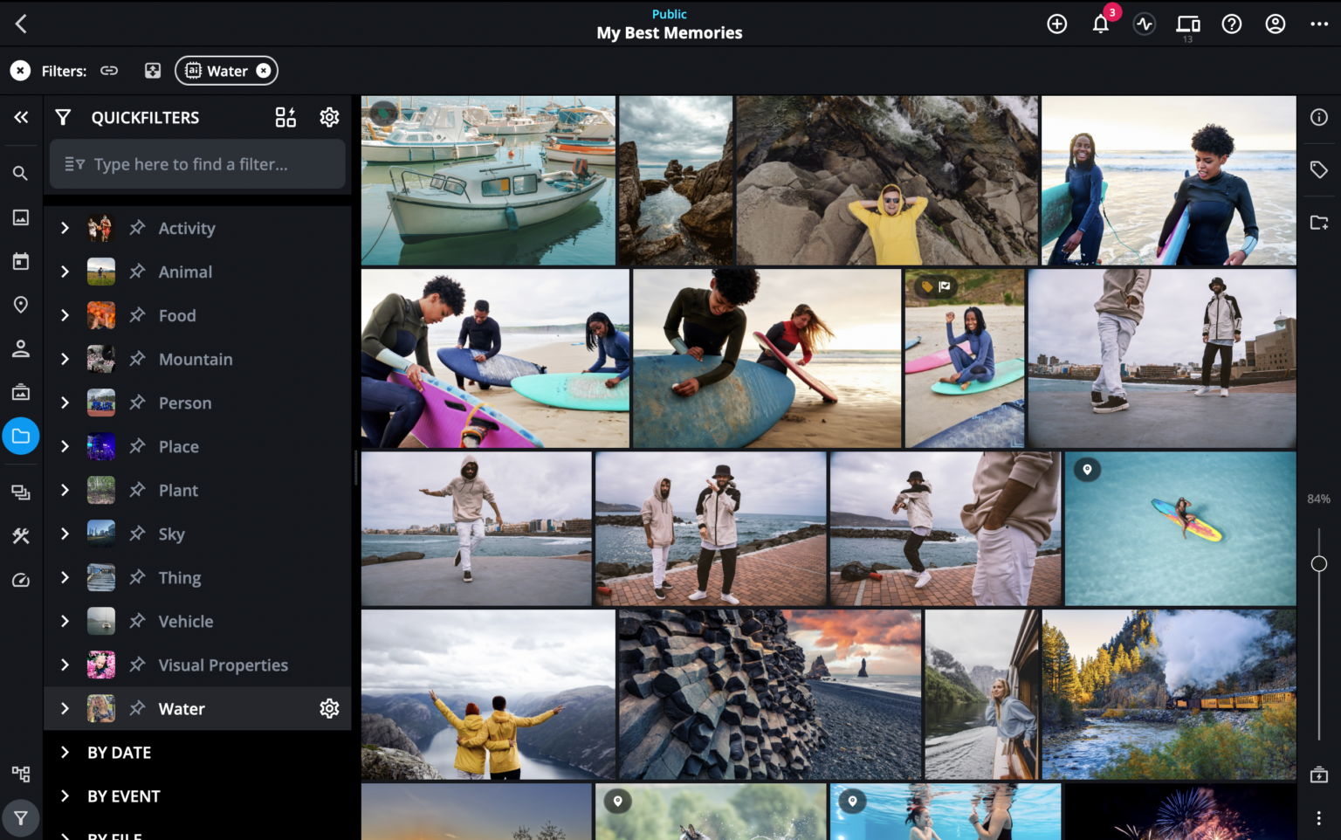Image resolution: width=1341 pixels, height=840 pixels.
Task: Select the People view icon
Action: [20, 348]
